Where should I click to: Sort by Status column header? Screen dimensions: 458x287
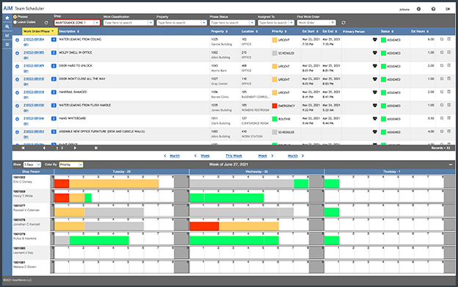pyautogui.click(x=387, y=32)
